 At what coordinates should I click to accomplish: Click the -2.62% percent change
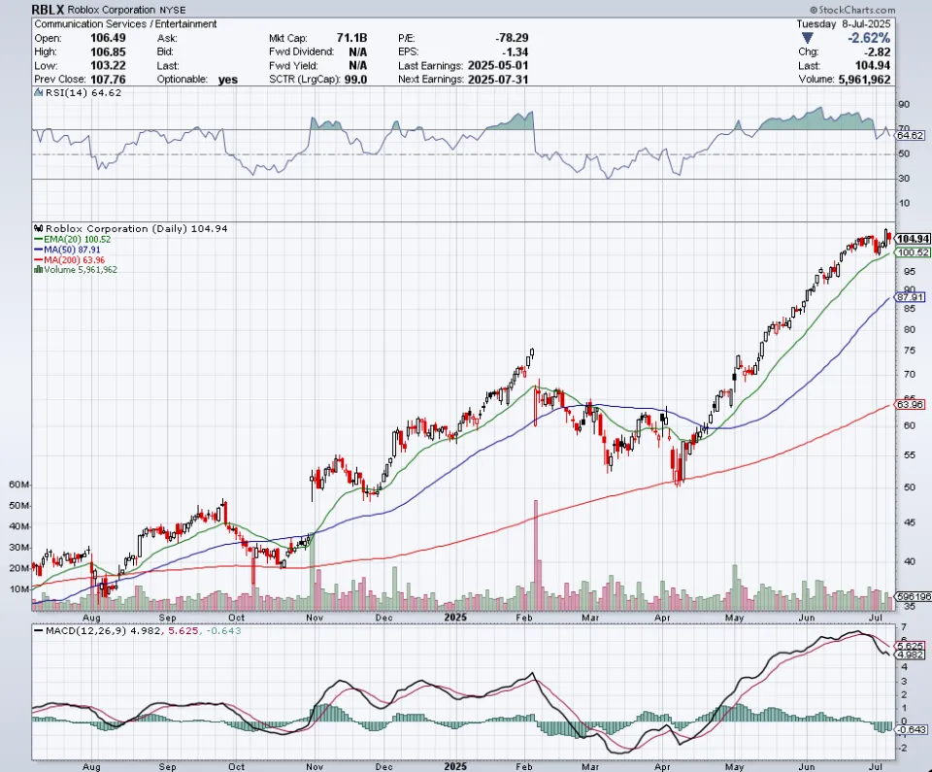(869, 38)
